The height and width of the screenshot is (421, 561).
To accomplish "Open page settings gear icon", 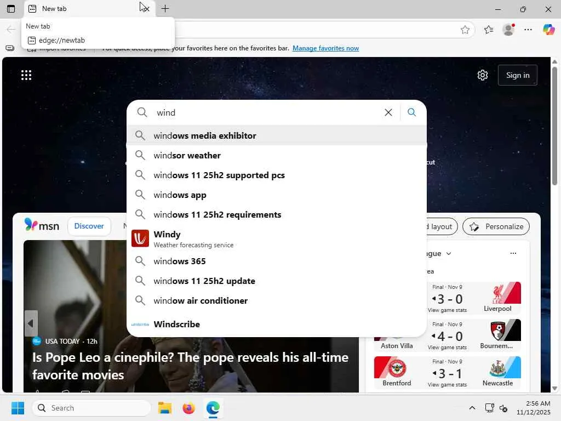I will (x=482, y=75).
